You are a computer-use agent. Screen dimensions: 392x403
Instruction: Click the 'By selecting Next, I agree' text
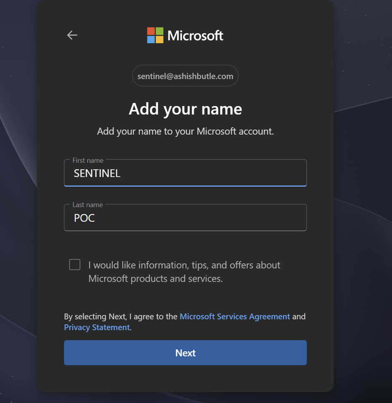(x=121, y=317)
